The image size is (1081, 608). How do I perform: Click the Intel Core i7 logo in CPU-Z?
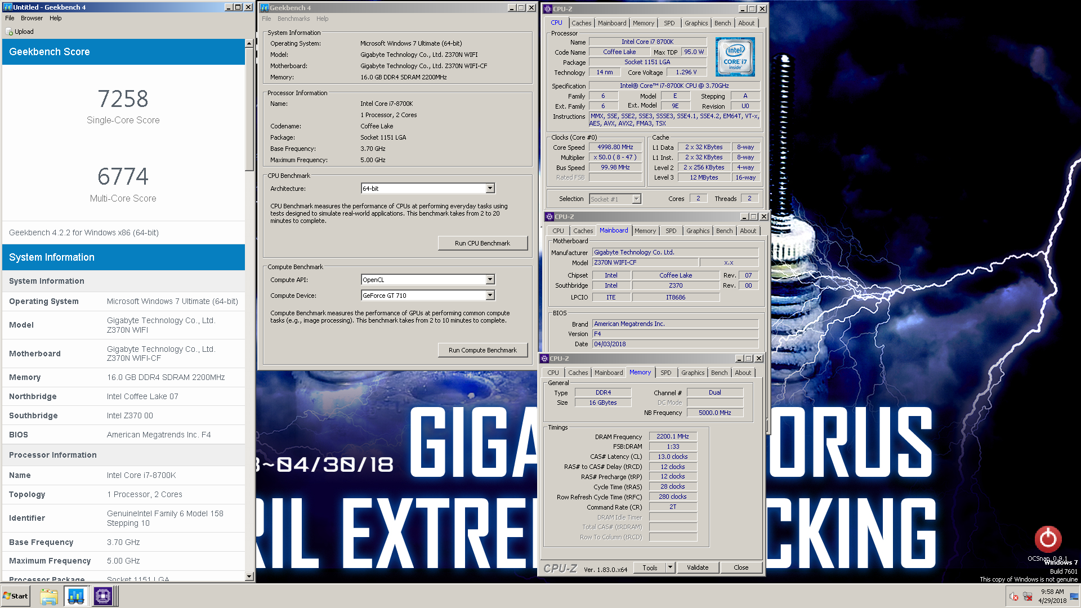tap(735, 57)
